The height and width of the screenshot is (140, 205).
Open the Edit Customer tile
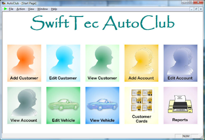[x=63, y=63]
